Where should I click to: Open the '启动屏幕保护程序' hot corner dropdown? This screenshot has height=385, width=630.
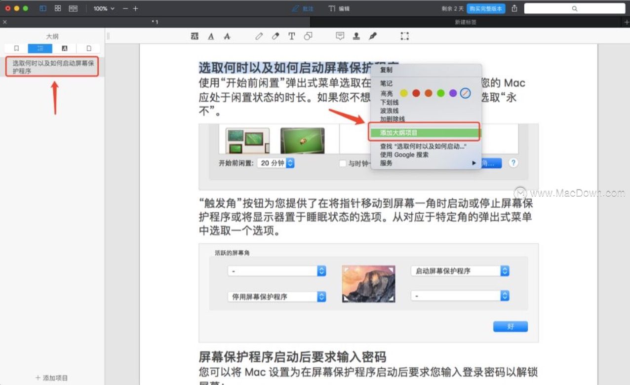tap(460, 271)
